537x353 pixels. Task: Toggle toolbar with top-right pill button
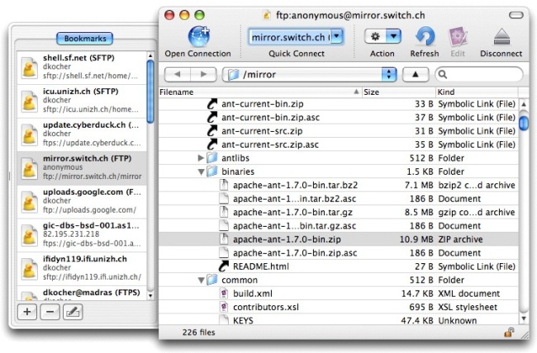point(516,15)
